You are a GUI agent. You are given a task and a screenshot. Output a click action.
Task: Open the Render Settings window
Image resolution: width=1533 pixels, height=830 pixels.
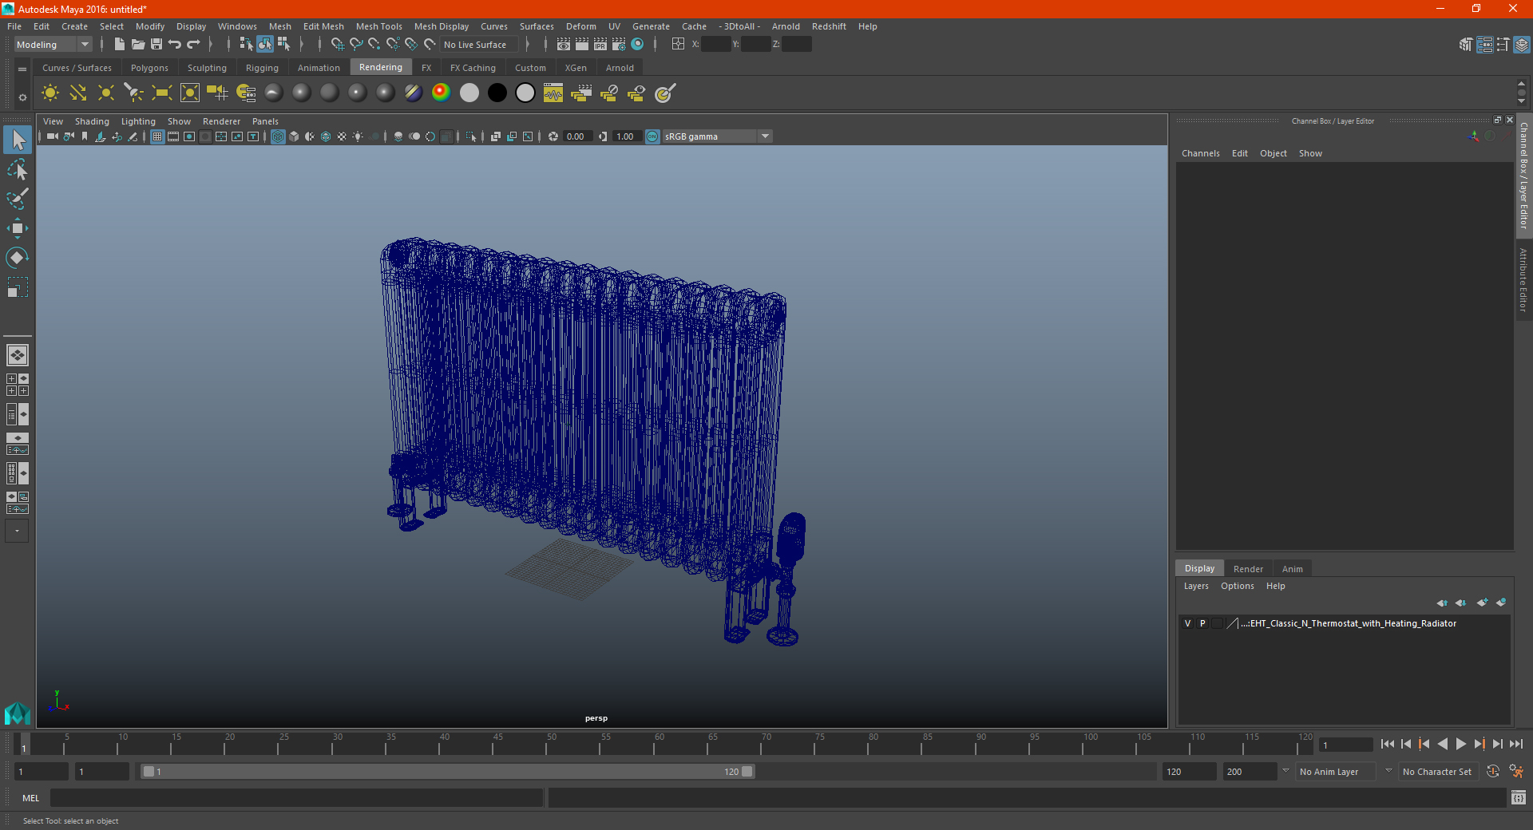619,45
